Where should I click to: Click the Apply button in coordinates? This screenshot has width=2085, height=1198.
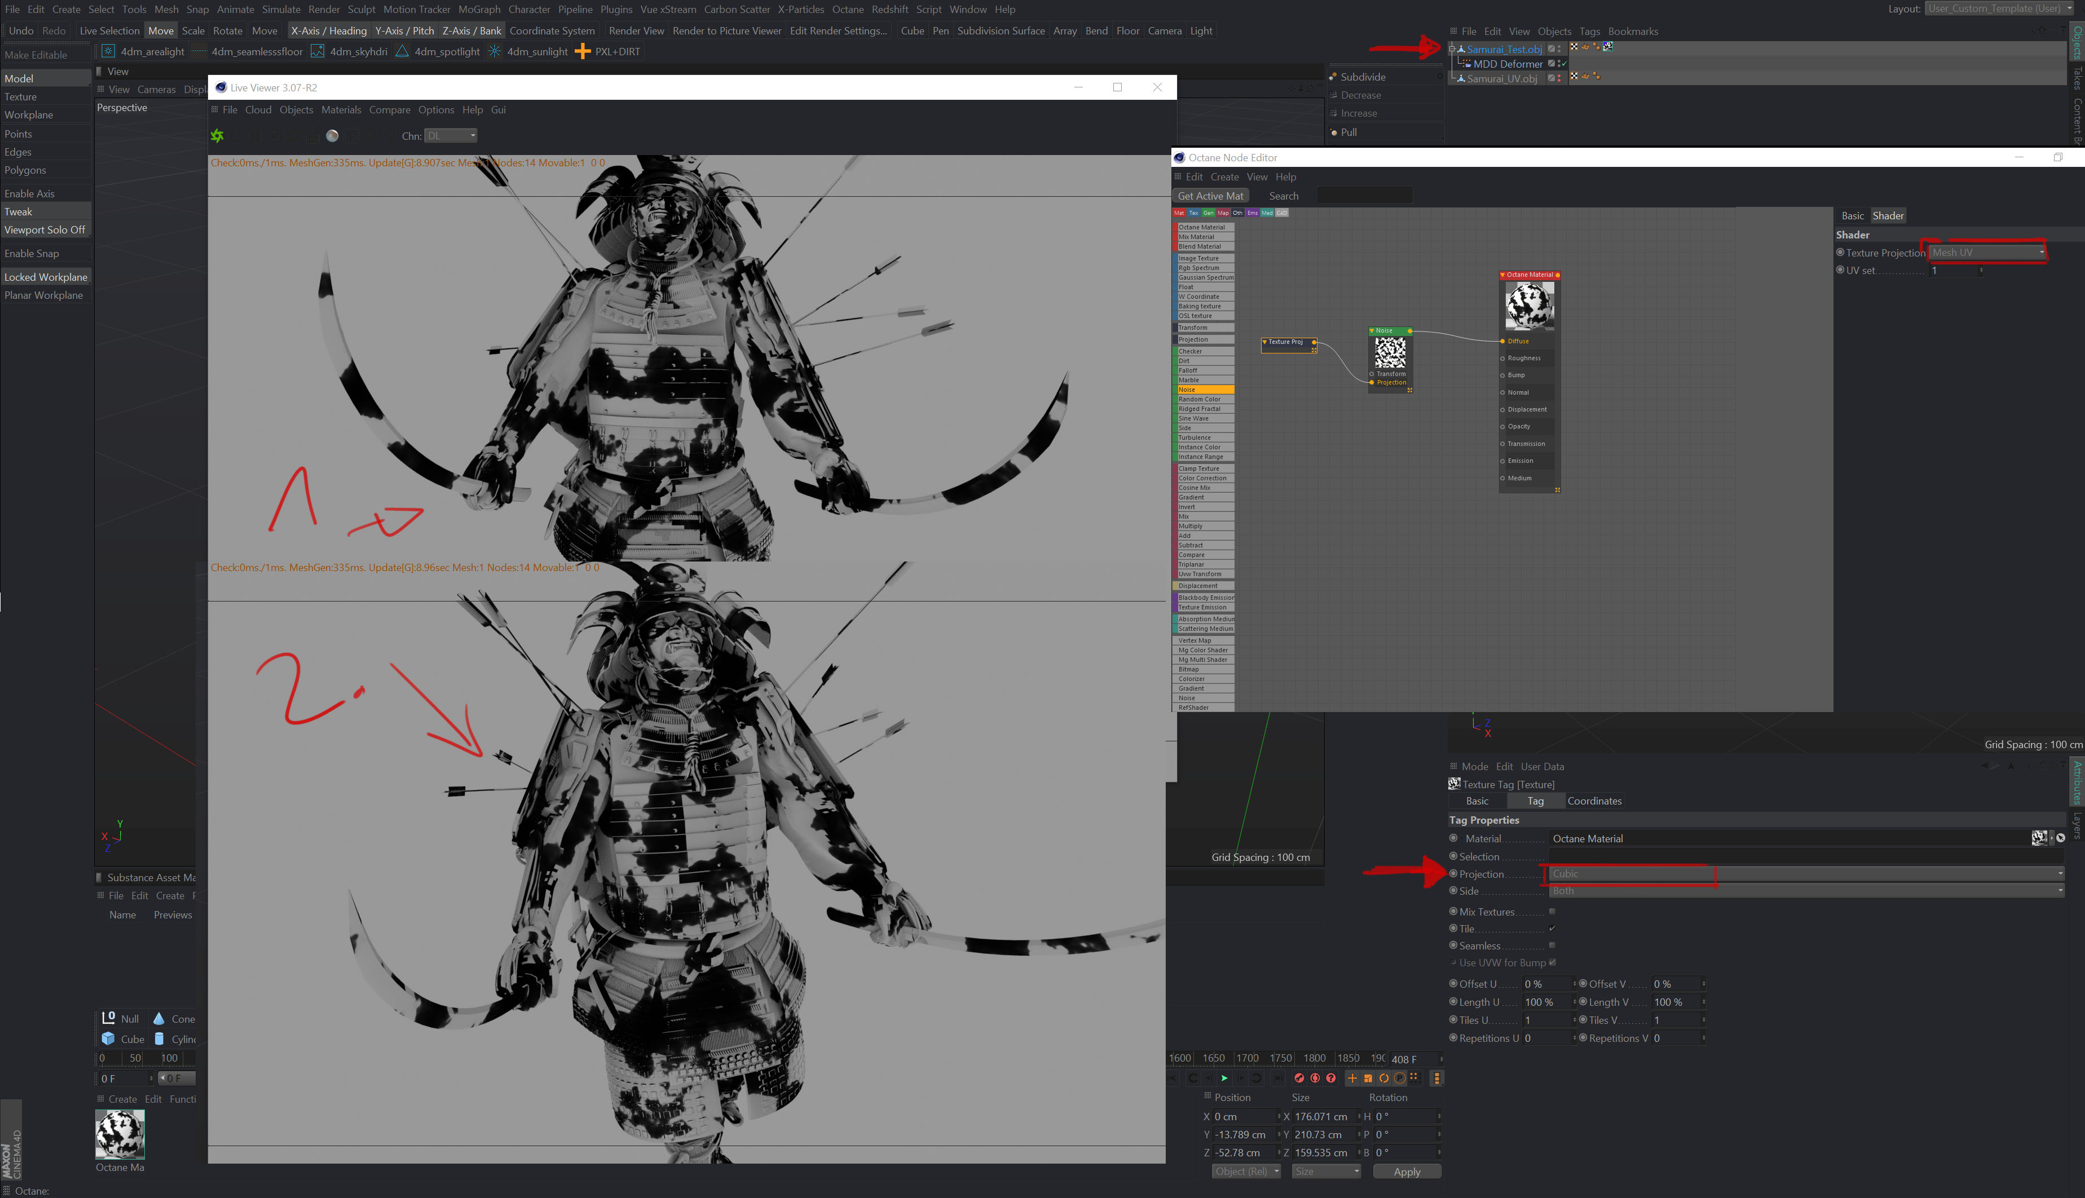(1406, 1172)
